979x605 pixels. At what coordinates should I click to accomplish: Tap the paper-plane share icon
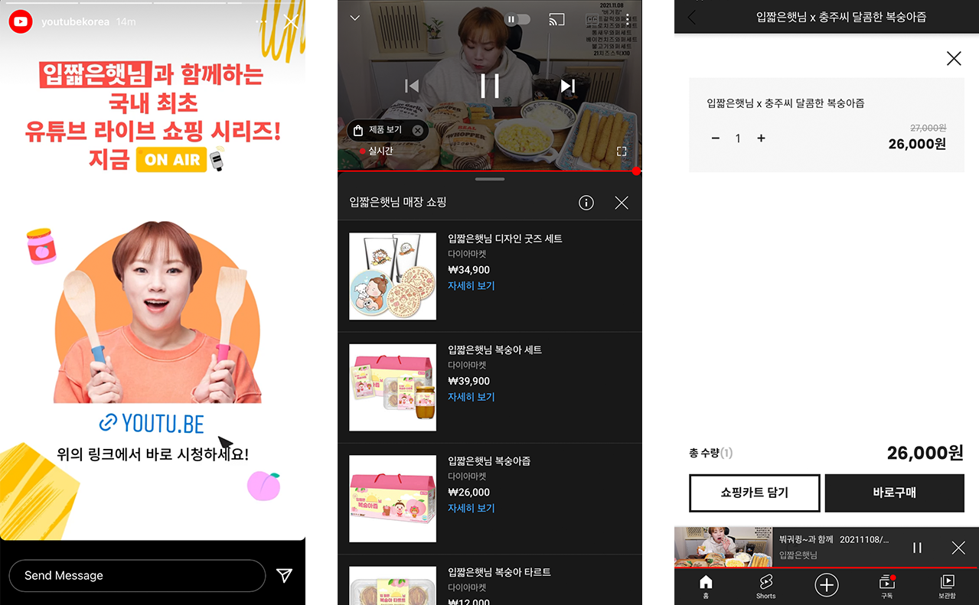point(284,575)
